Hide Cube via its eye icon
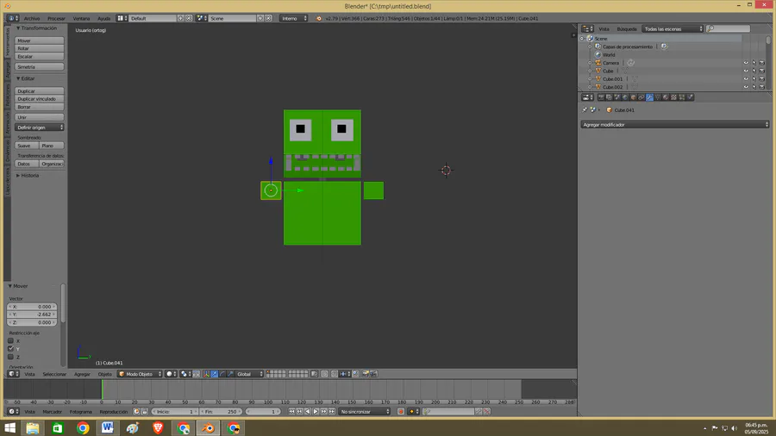The width and height of the screenshot is (776, 436). coord(746,71)
